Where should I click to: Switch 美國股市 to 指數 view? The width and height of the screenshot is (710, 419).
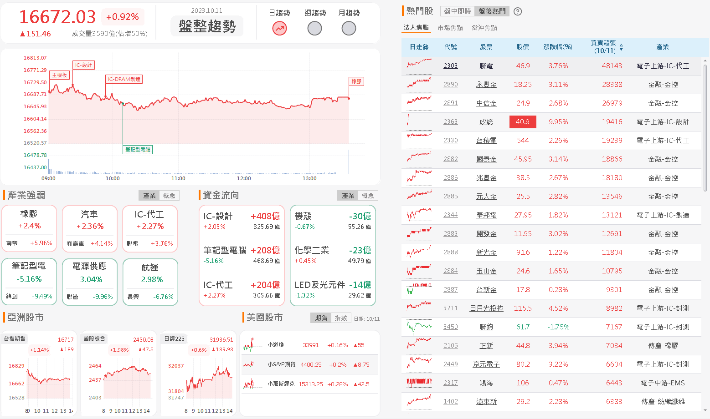[x=341, y=318]
